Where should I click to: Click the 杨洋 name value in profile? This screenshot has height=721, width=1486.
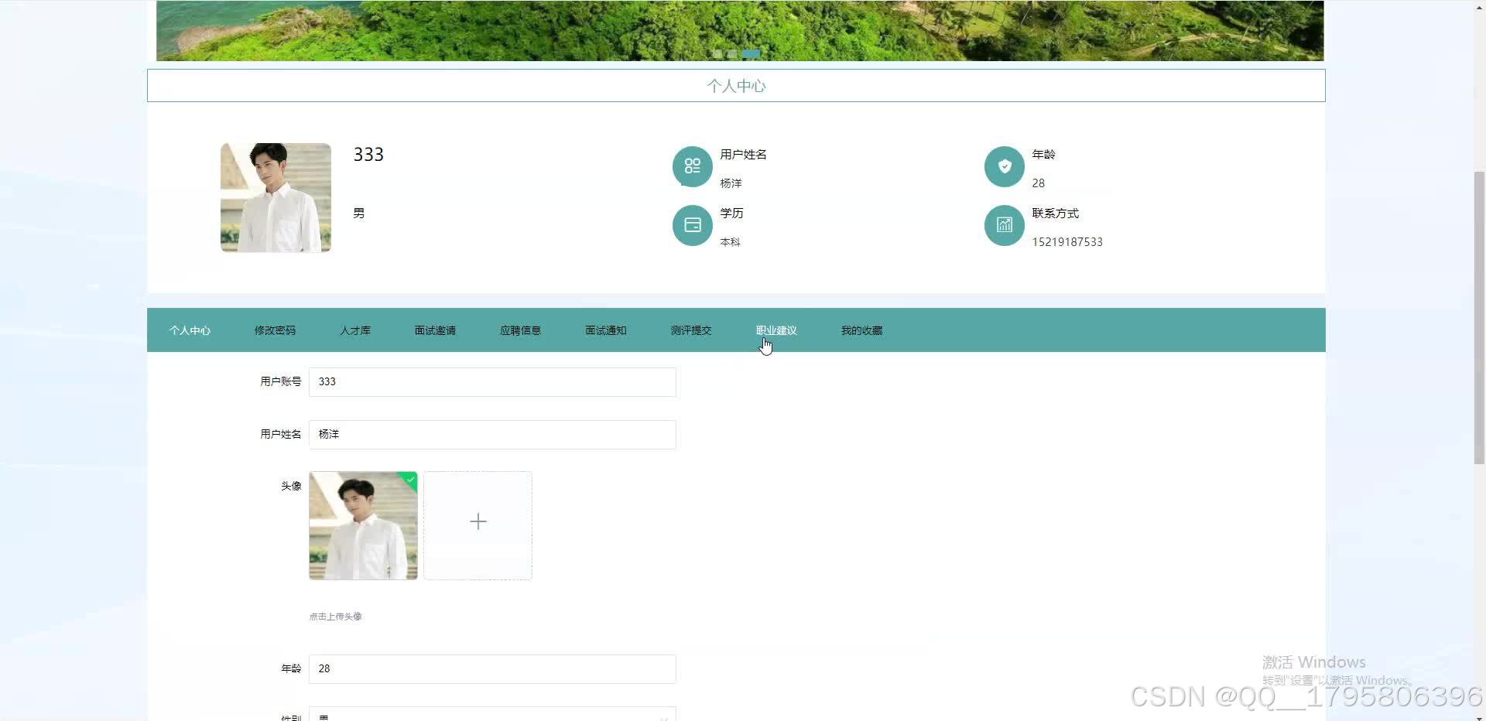click(x=731, y=183)
